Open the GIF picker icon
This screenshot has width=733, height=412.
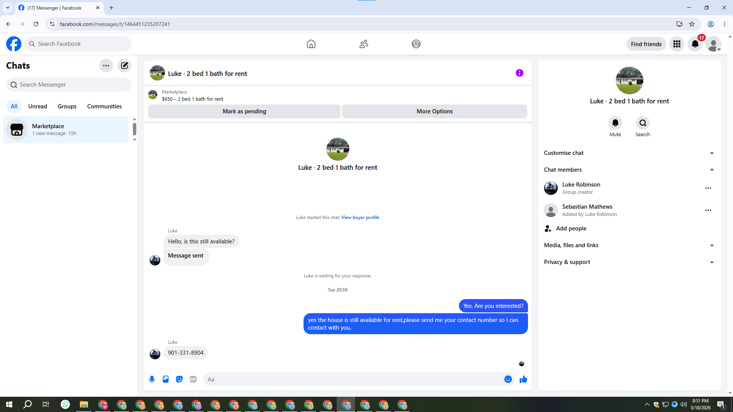[193, 379]
